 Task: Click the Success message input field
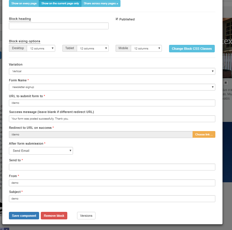(112, 118)
